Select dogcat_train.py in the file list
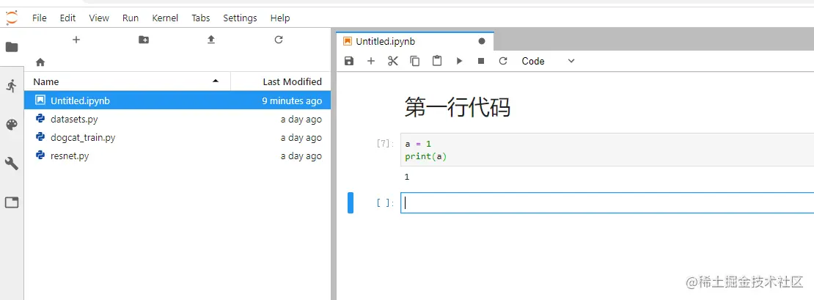The image size is (814, 300). [x=177, y=137]
